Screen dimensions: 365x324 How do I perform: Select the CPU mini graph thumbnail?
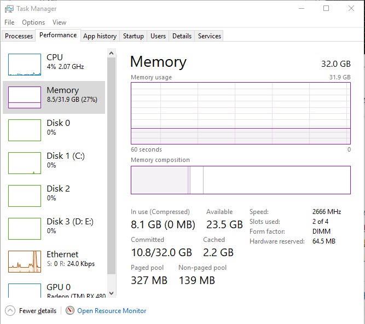click(x=25, y=65)
